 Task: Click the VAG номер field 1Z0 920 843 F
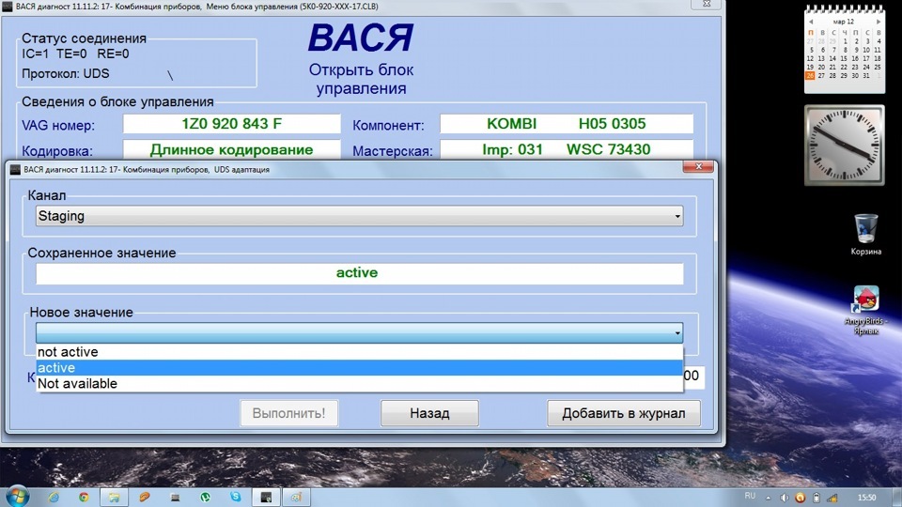click(x=232, y=124)
